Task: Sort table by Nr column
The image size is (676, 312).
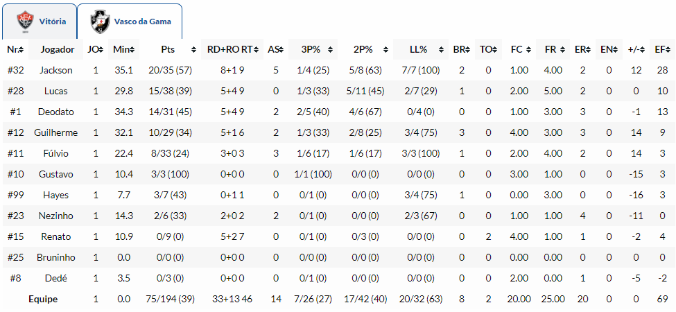Action: (15, 49)
